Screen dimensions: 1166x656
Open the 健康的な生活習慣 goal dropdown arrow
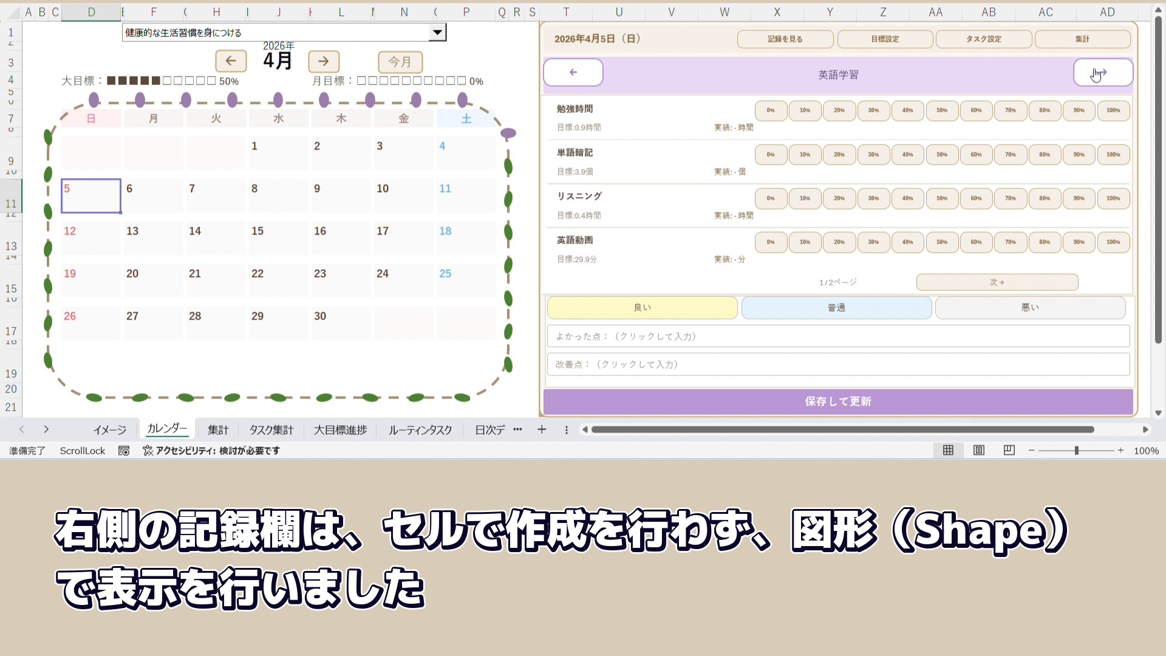pos(437,32)
